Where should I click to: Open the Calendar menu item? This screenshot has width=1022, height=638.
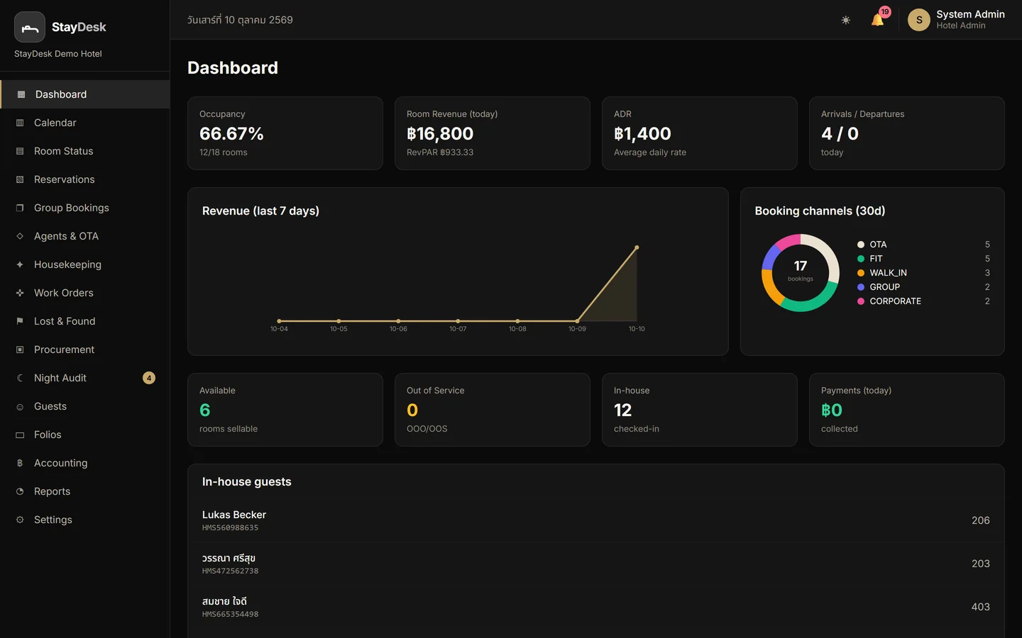(85, 123)
